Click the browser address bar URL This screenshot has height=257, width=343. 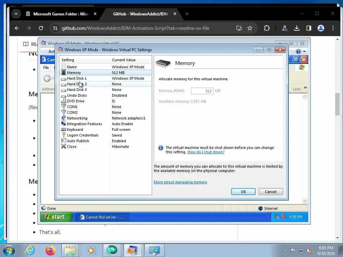pyautogui.click(x=135, y=28)
